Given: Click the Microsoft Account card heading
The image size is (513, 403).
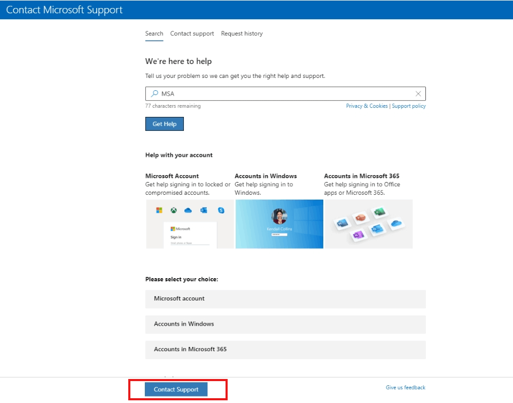Looking at the screenshot, I should [x=172, y=176].
